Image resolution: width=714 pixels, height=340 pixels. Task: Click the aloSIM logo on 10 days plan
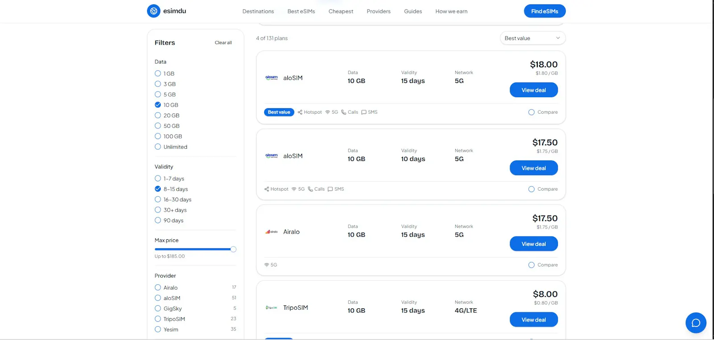(x=271, y=156)
